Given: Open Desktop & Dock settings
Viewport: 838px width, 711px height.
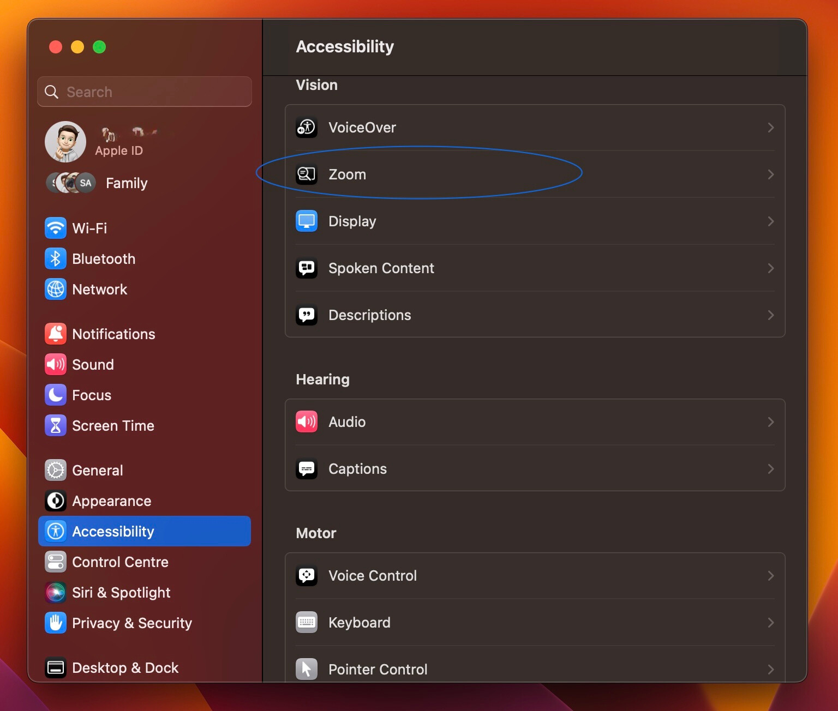Looking at the screenshot, I should click(145, 667).
